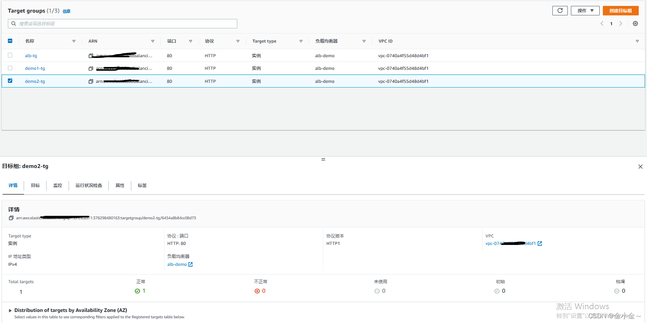Copy ARN of demo1-tg row
This screenshot has height=323, width=647.
coord(91,69)
